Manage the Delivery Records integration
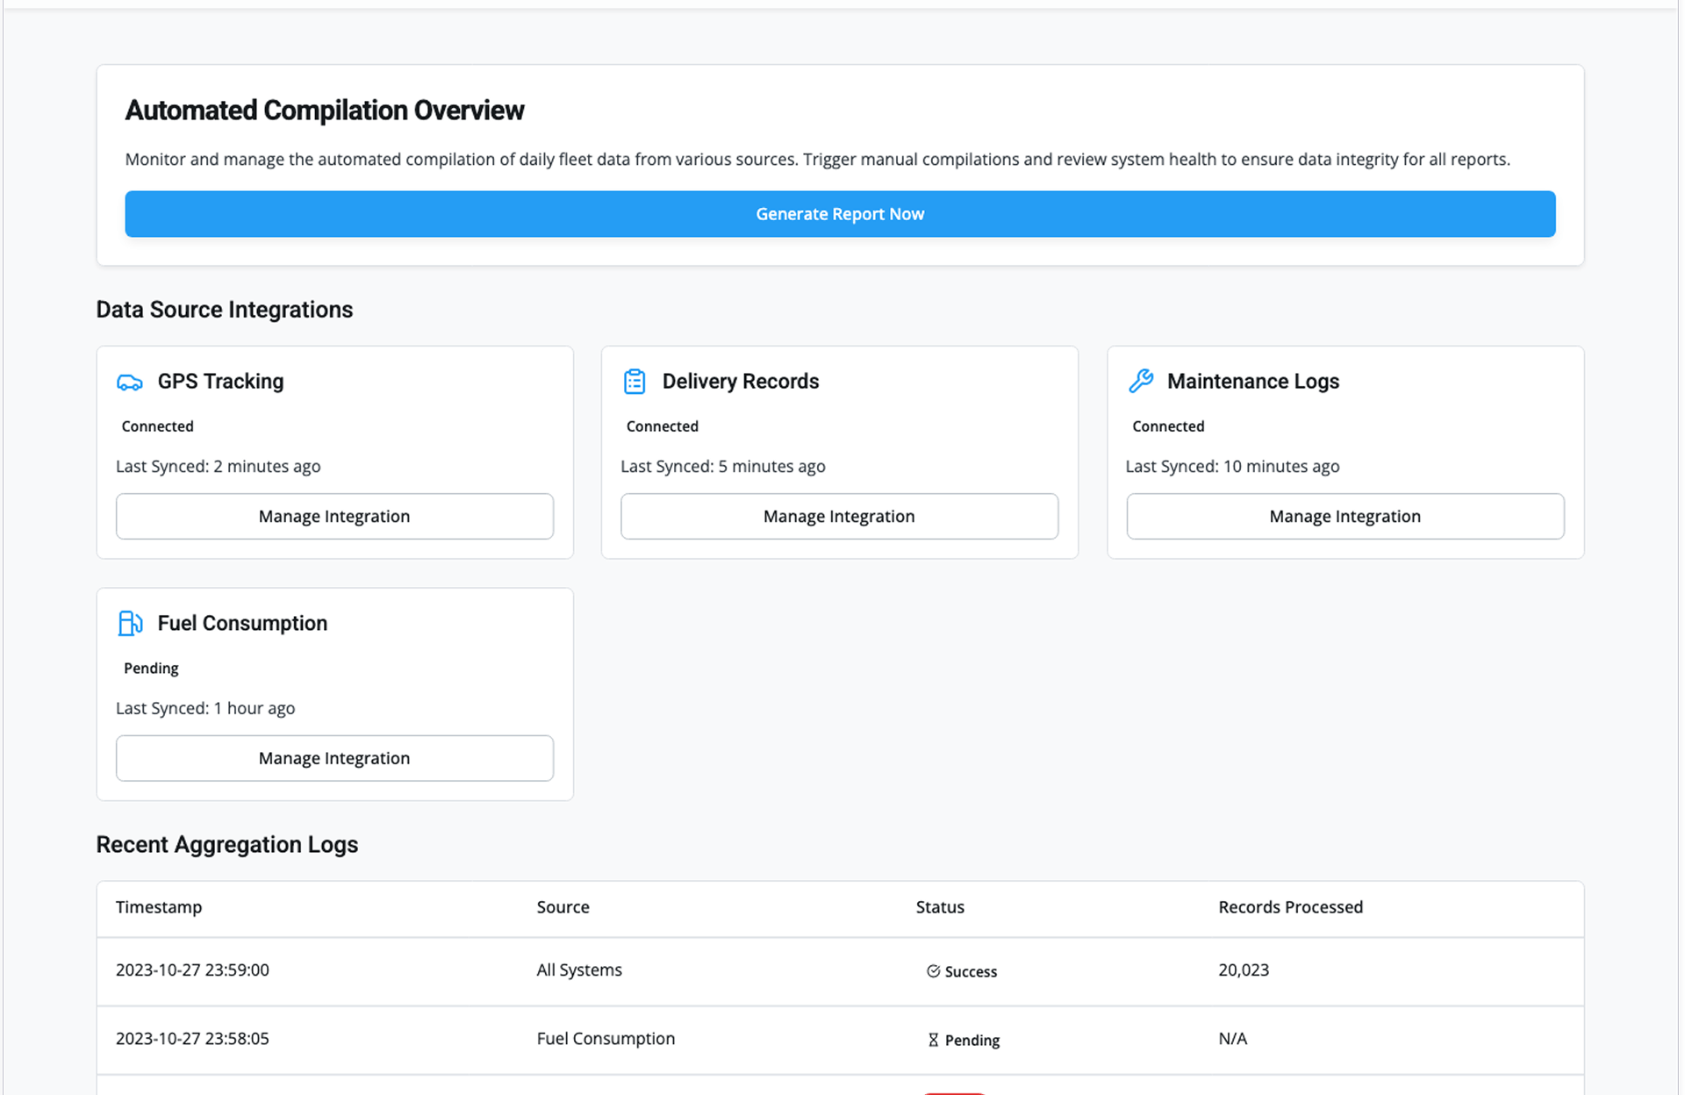The height and width of the screenshot is (1095, 1685). [839, 516]
